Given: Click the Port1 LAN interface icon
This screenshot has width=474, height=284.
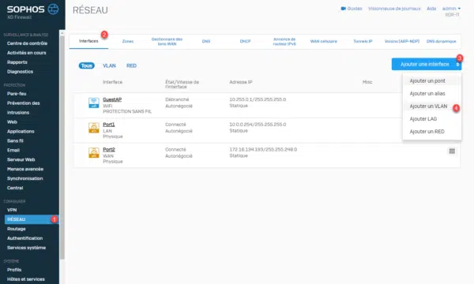Looking at the screenshot, I should click(94, 128).
